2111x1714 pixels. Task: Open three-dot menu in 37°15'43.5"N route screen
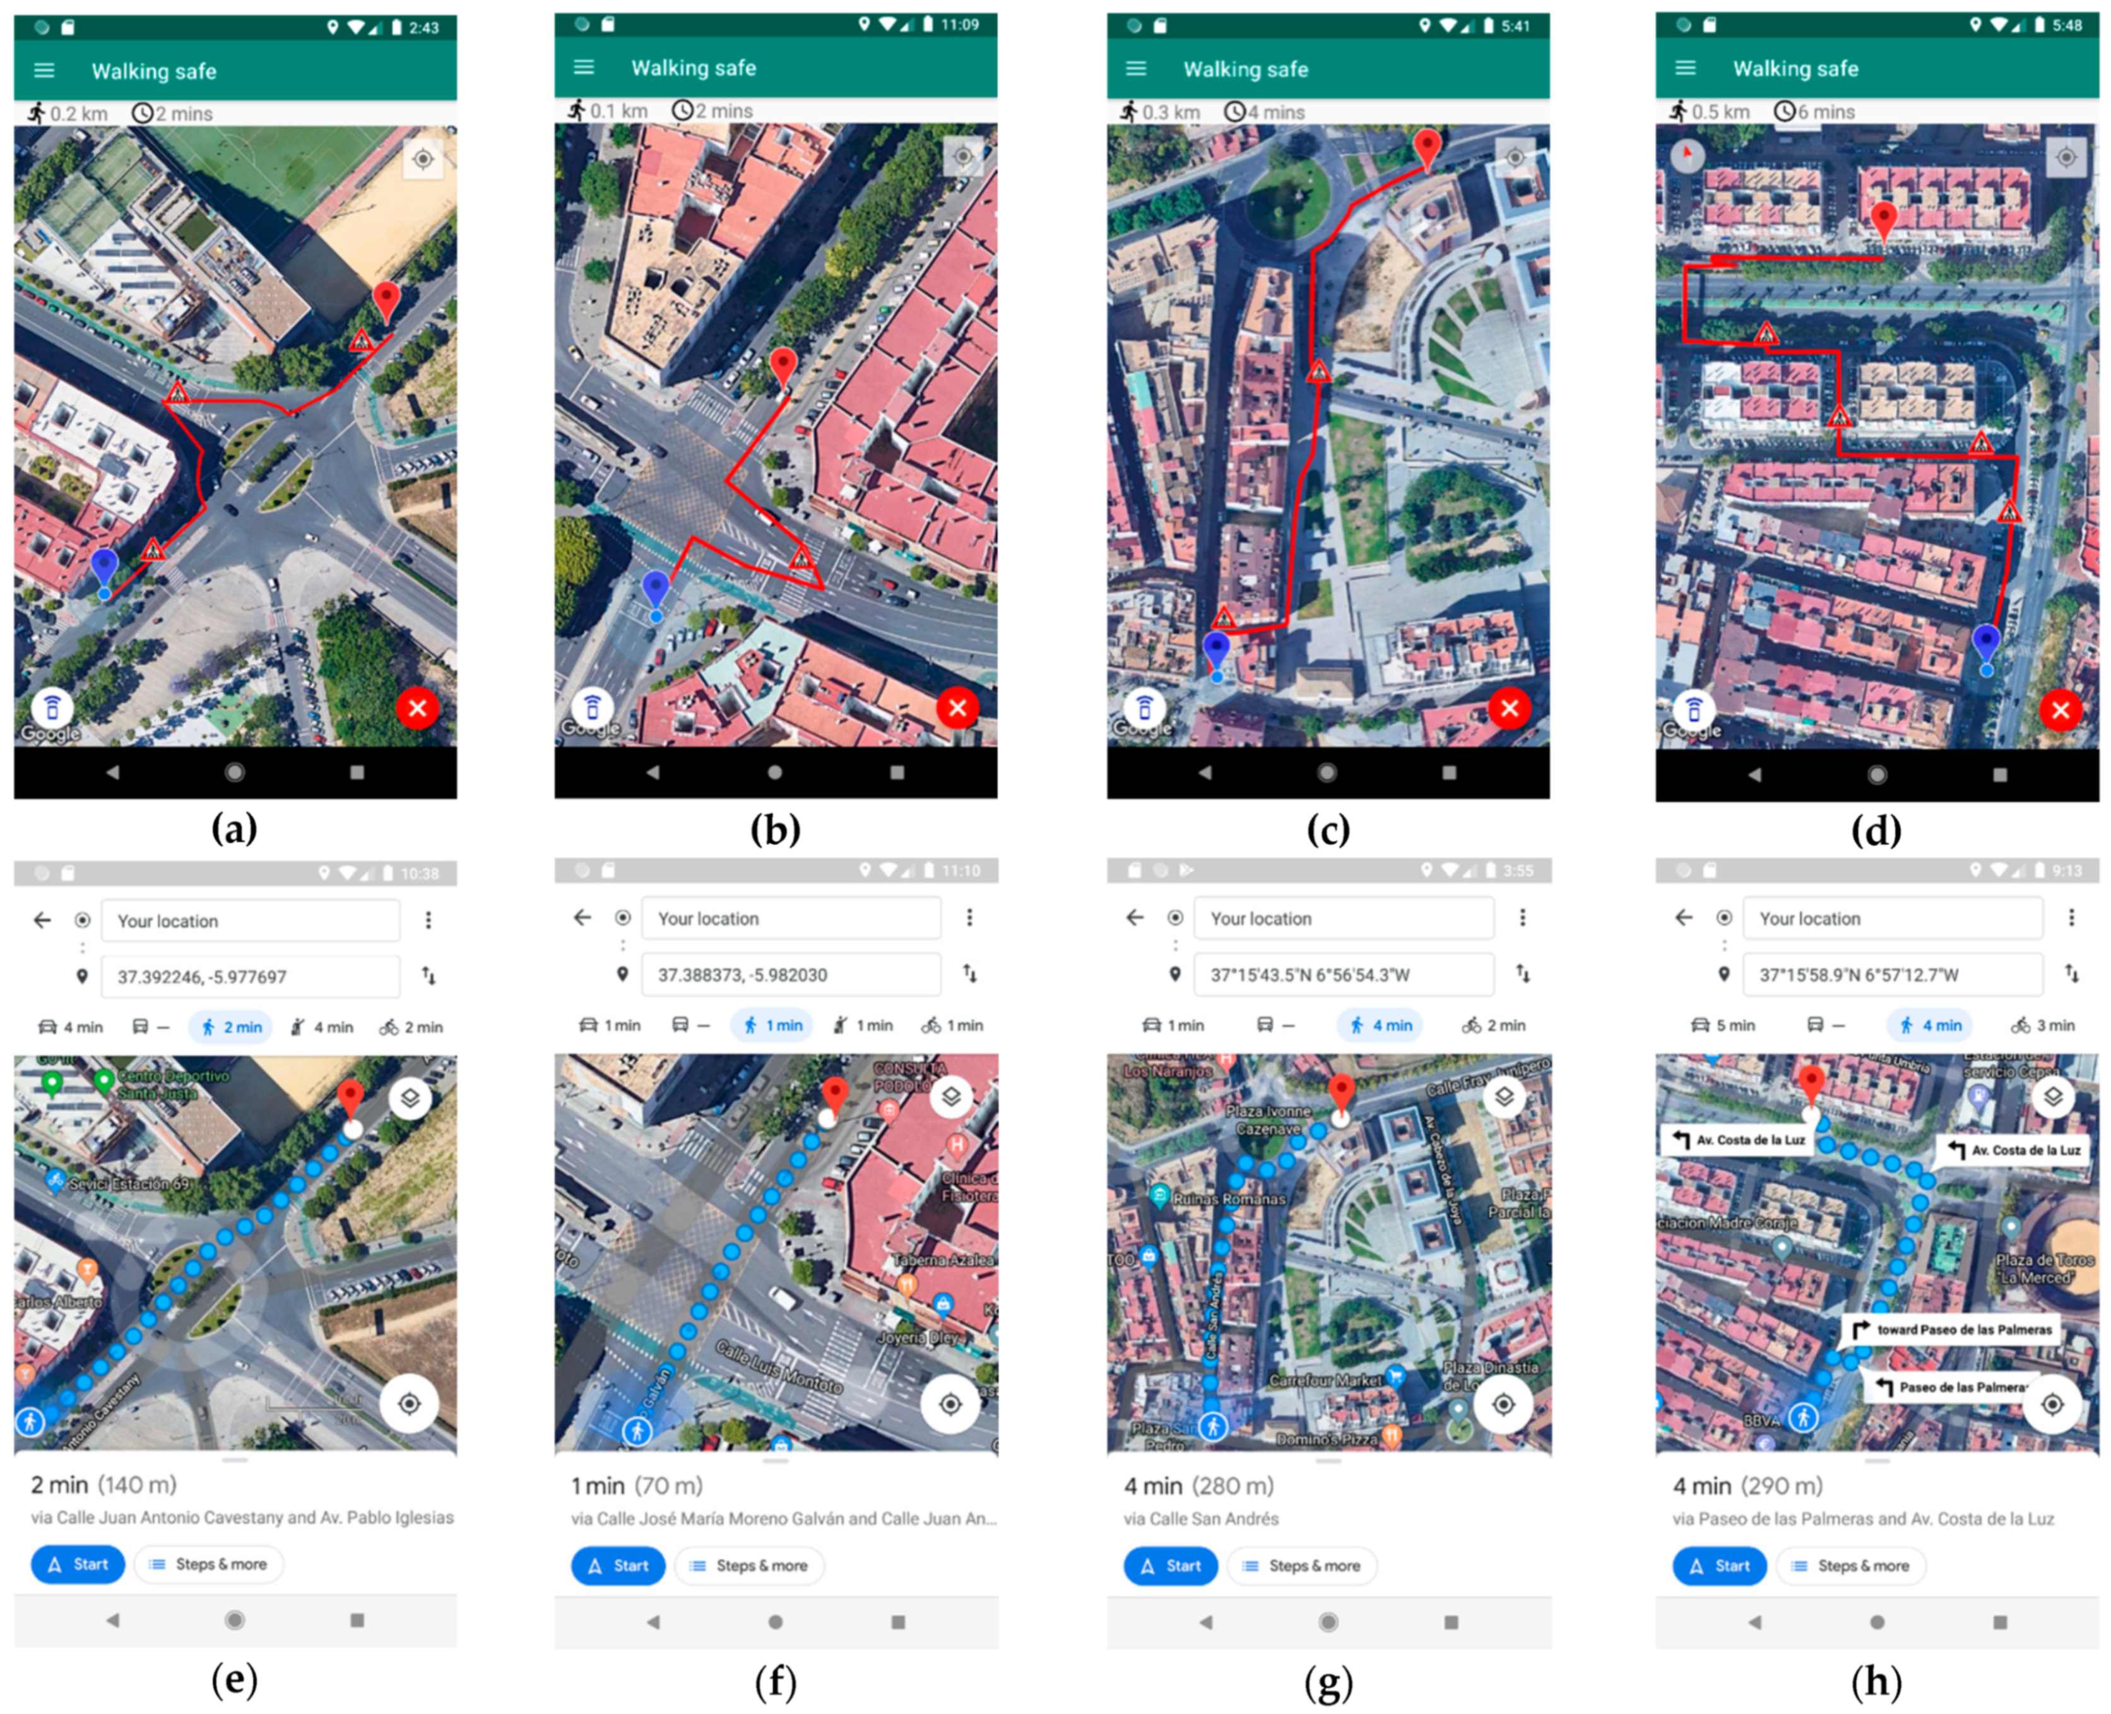click(1523, 917)
